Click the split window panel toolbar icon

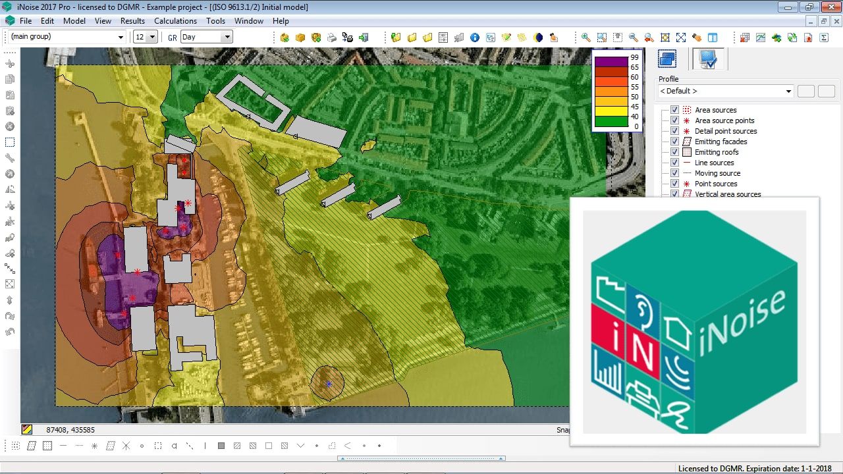tap(713, 38)
